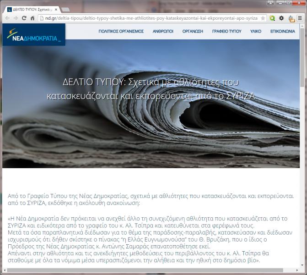Click the page info icon in address bar
This screenshot has width=307, height=275.
tap(42, 18)
